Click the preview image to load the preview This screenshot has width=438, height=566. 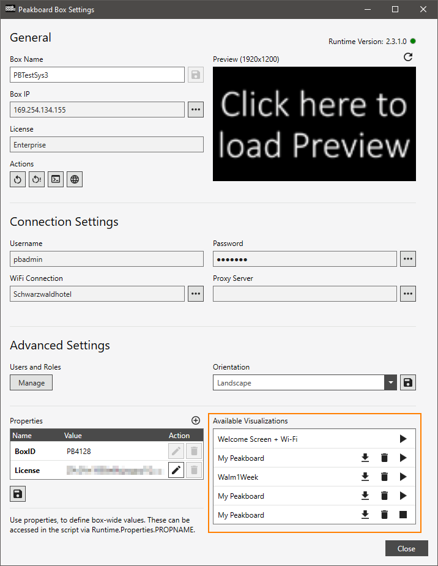click(x=314, y=124)
